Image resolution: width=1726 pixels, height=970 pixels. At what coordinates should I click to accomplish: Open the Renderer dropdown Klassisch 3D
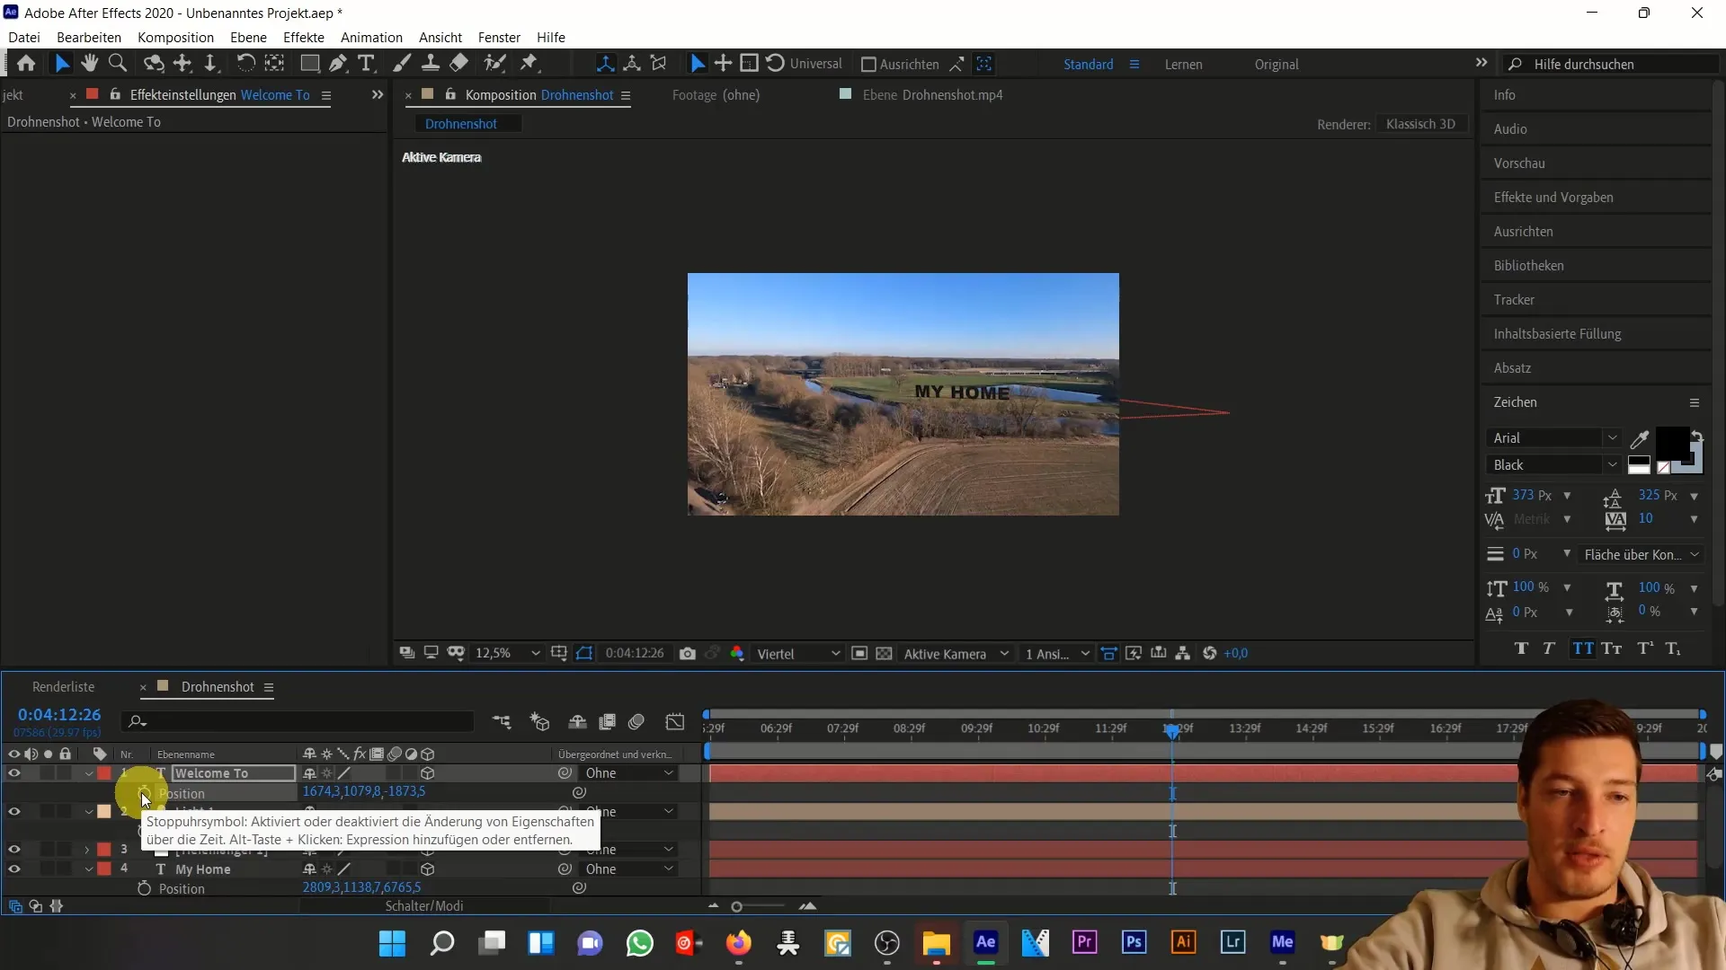point(1420,123)
